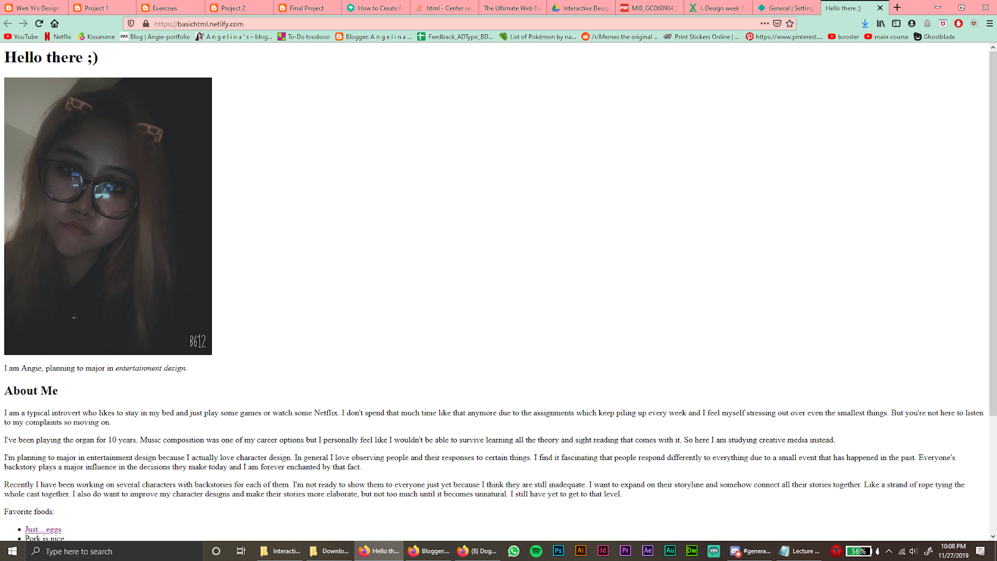Open the Blogger Firefox taskbar window
This screenshot has height=561, width=997.
pos(429,551)
